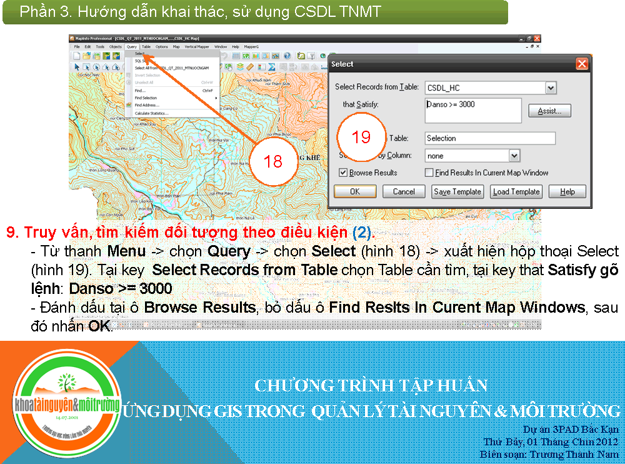
Task: Choose the Polygon Select tool
Action: pos(106,67)
